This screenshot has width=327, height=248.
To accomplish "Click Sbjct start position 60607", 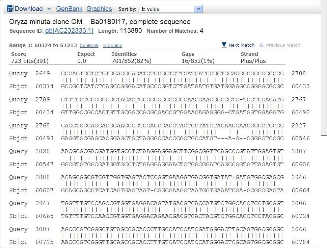I will 45,190.
